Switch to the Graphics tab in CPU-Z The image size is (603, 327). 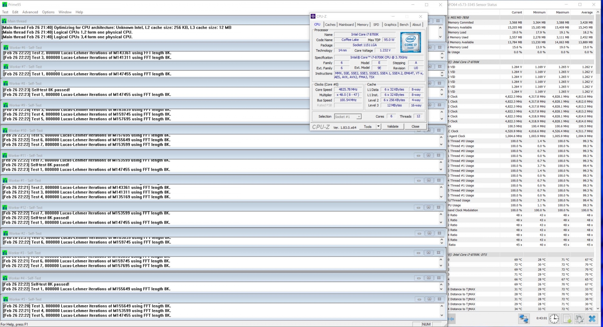[x=390, y=24]
